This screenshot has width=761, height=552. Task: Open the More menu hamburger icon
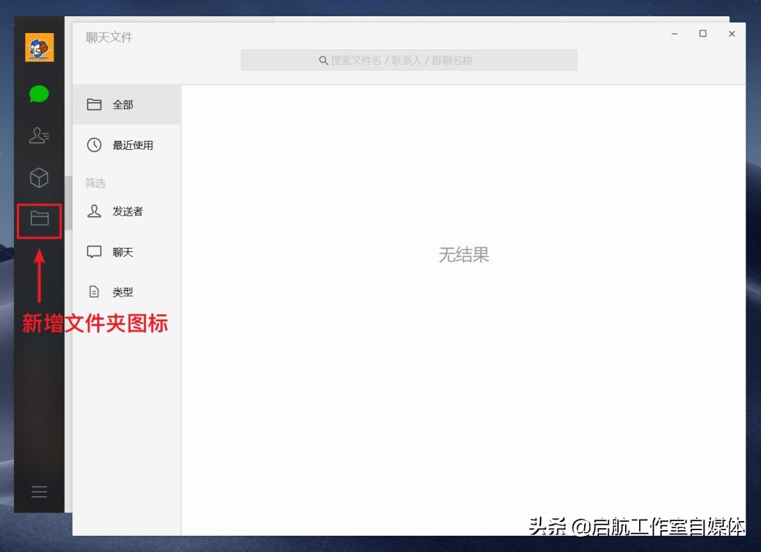click(x=39, y=491)
